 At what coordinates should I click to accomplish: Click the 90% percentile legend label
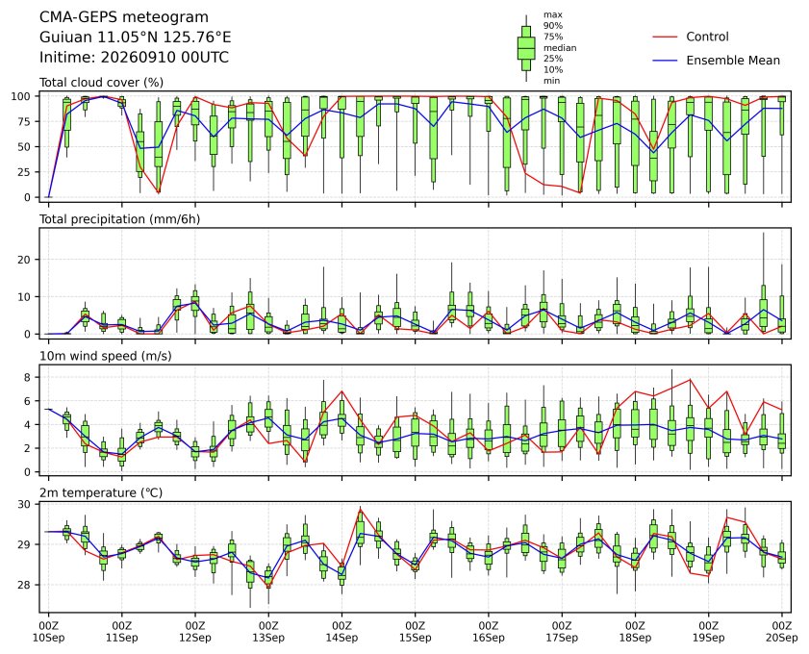click(x=552, y=26)
